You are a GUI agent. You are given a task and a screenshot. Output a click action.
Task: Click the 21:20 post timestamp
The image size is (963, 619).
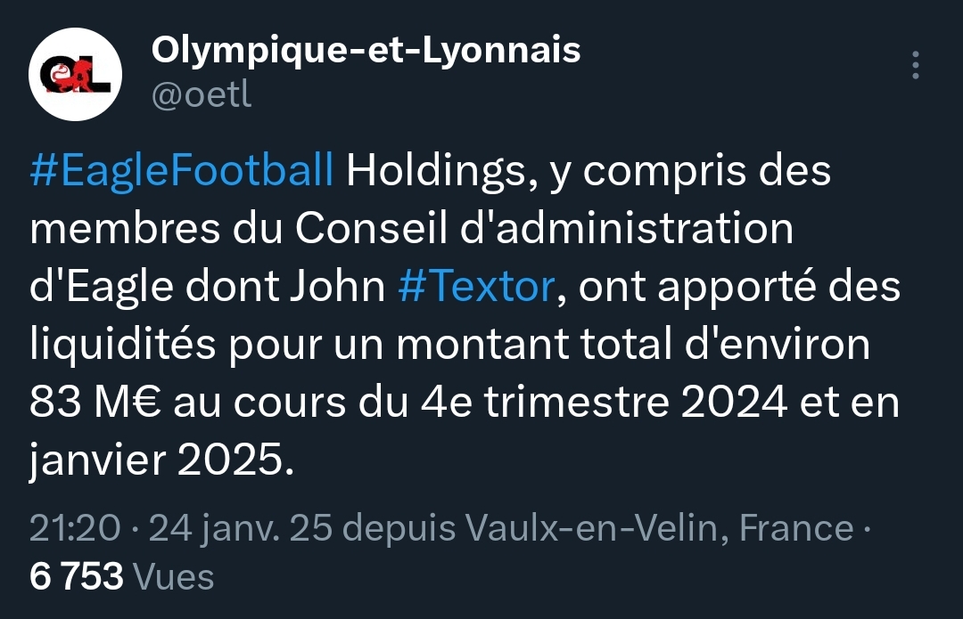74,528
